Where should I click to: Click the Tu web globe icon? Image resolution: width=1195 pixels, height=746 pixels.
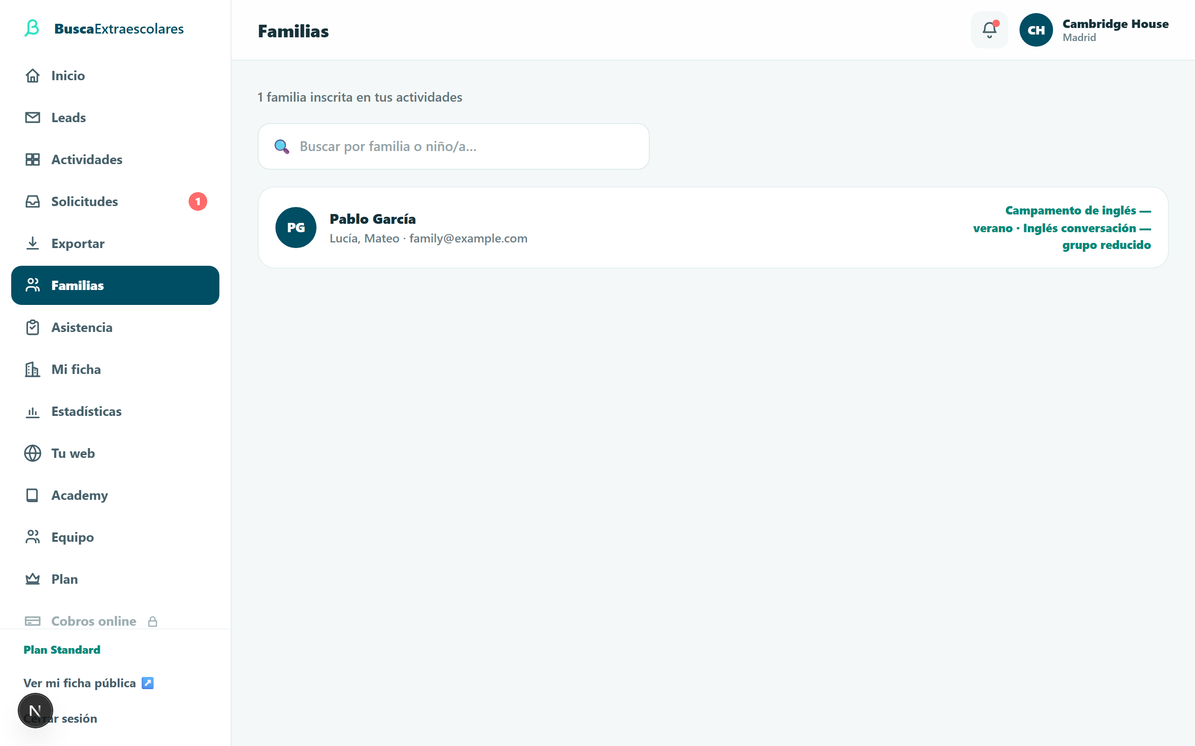click(x=33, y=453)
